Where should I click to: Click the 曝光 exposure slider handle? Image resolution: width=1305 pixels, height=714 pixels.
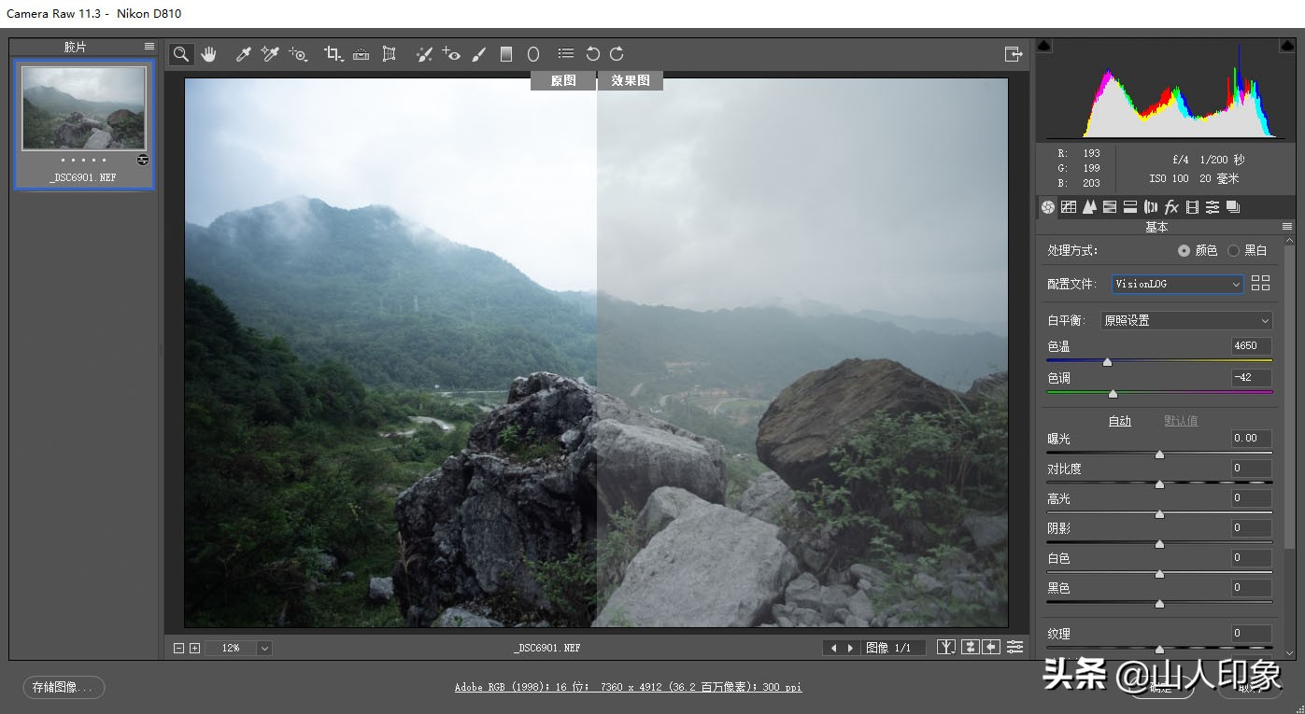pyautogui.click(x=1159, y=455)
